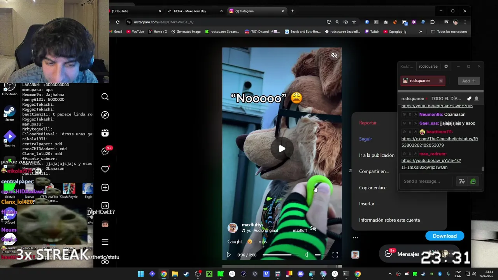Open a new browser tab
This screenshot has height=280, width=498.
click(292, 11)
